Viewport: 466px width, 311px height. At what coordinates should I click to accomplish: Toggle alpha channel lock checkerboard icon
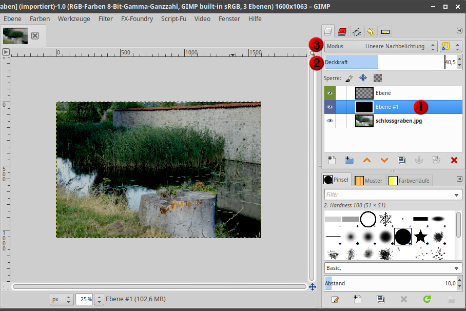[378, 78]
